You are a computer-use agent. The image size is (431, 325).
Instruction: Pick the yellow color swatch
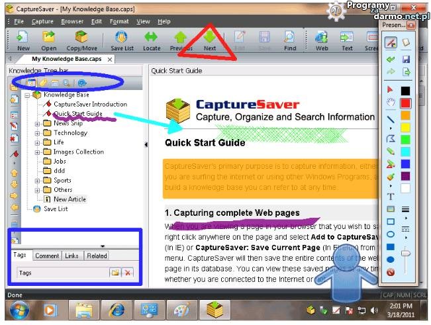[405, 127]
